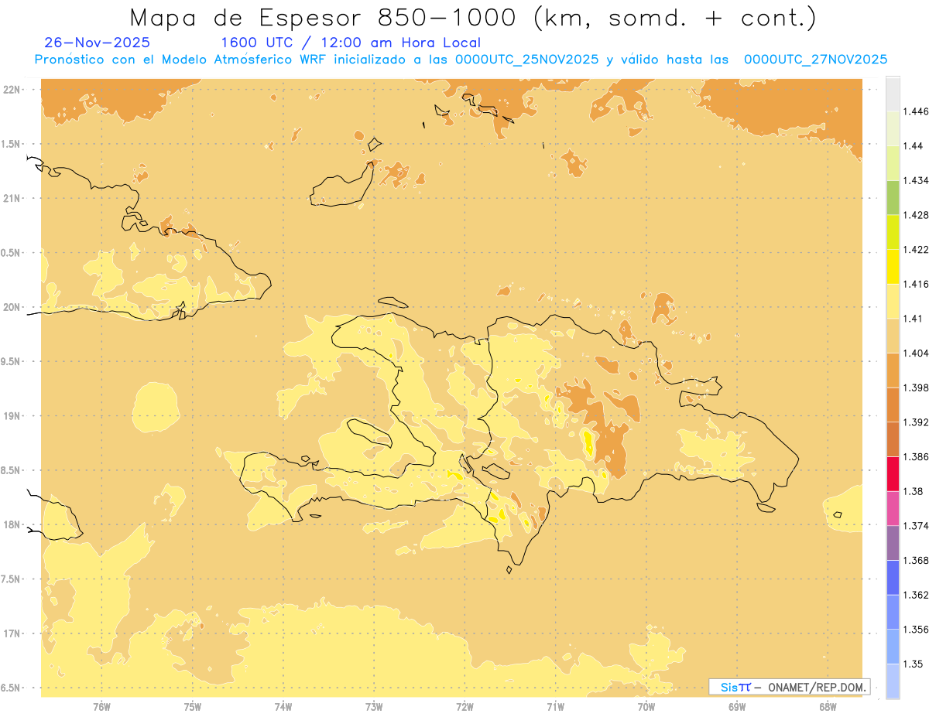Select the red swatch in the color legend
Screen dimensions: 929x717
tap(893, 474)
